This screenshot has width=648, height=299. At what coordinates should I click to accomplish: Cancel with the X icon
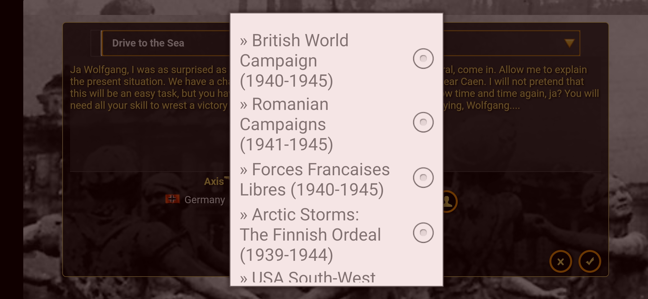click(x=560, y=261)
